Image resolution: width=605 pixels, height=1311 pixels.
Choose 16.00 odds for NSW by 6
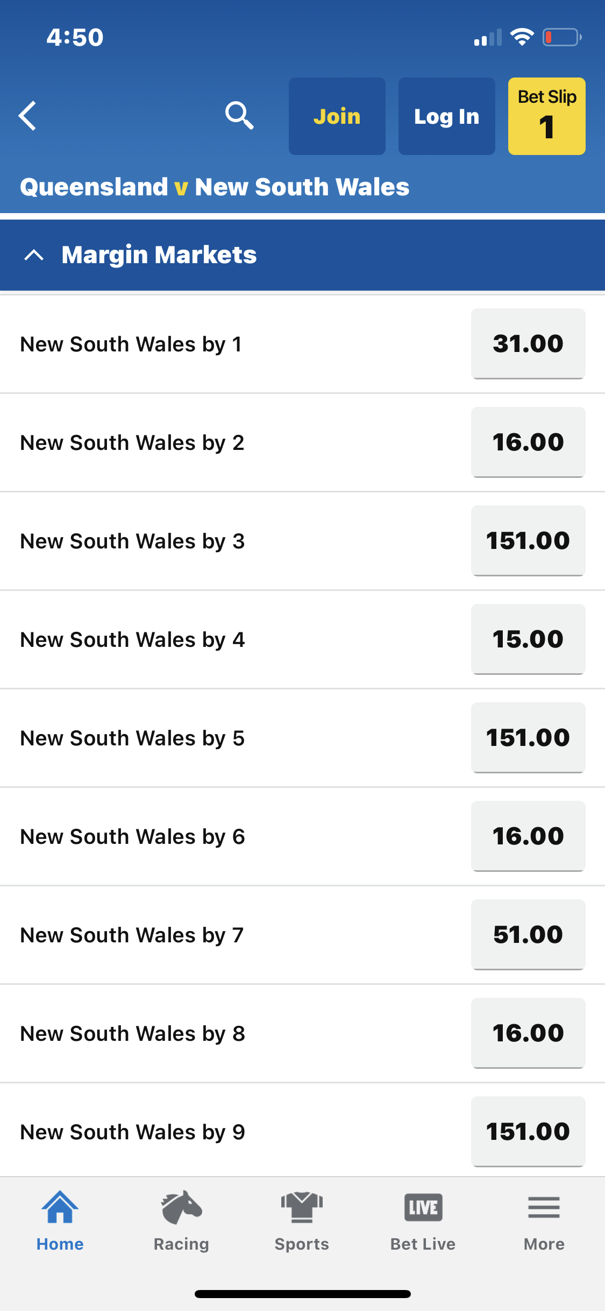[528, 836]
